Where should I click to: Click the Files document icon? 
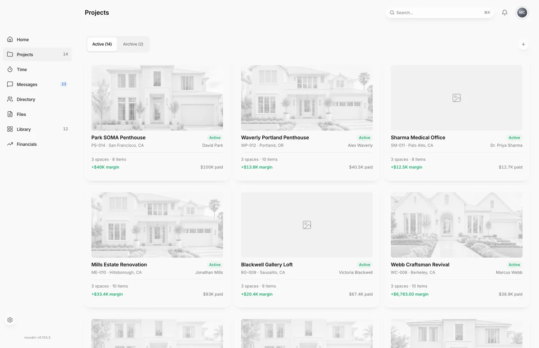point(10,114)
